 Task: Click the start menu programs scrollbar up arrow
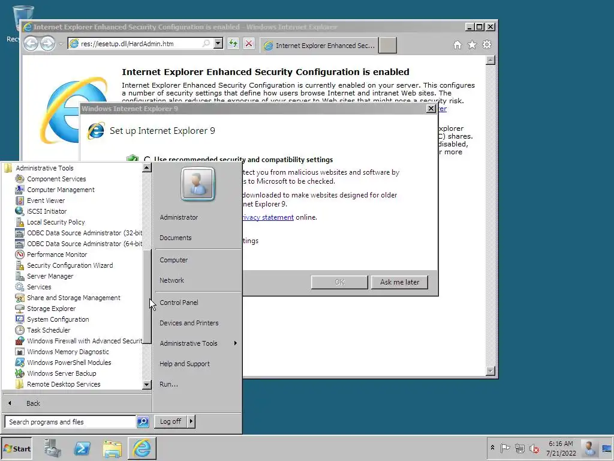[x=147, y=168]
